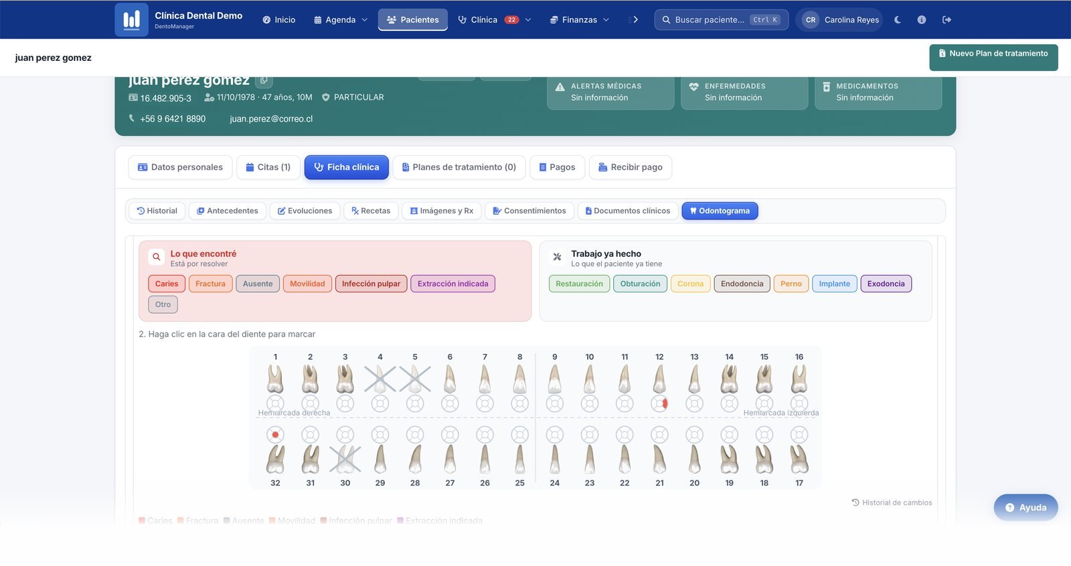Click the face diagram of tooth 25
This screenshot has height=566, width=1071.
click(519, 435)
